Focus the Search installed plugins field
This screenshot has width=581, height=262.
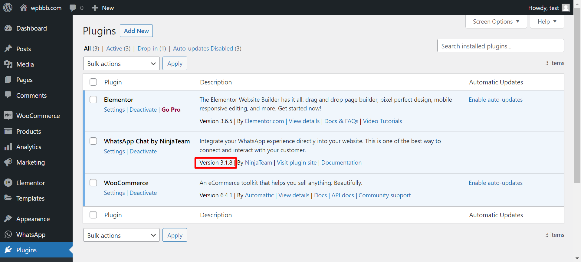click(x=501, y=46)
